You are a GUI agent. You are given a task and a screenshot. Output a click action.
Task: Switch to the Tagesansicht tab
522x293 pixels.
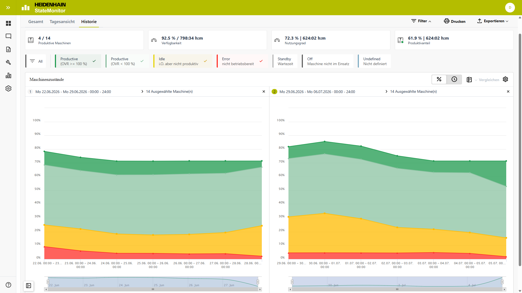click(x=62, y=22)
